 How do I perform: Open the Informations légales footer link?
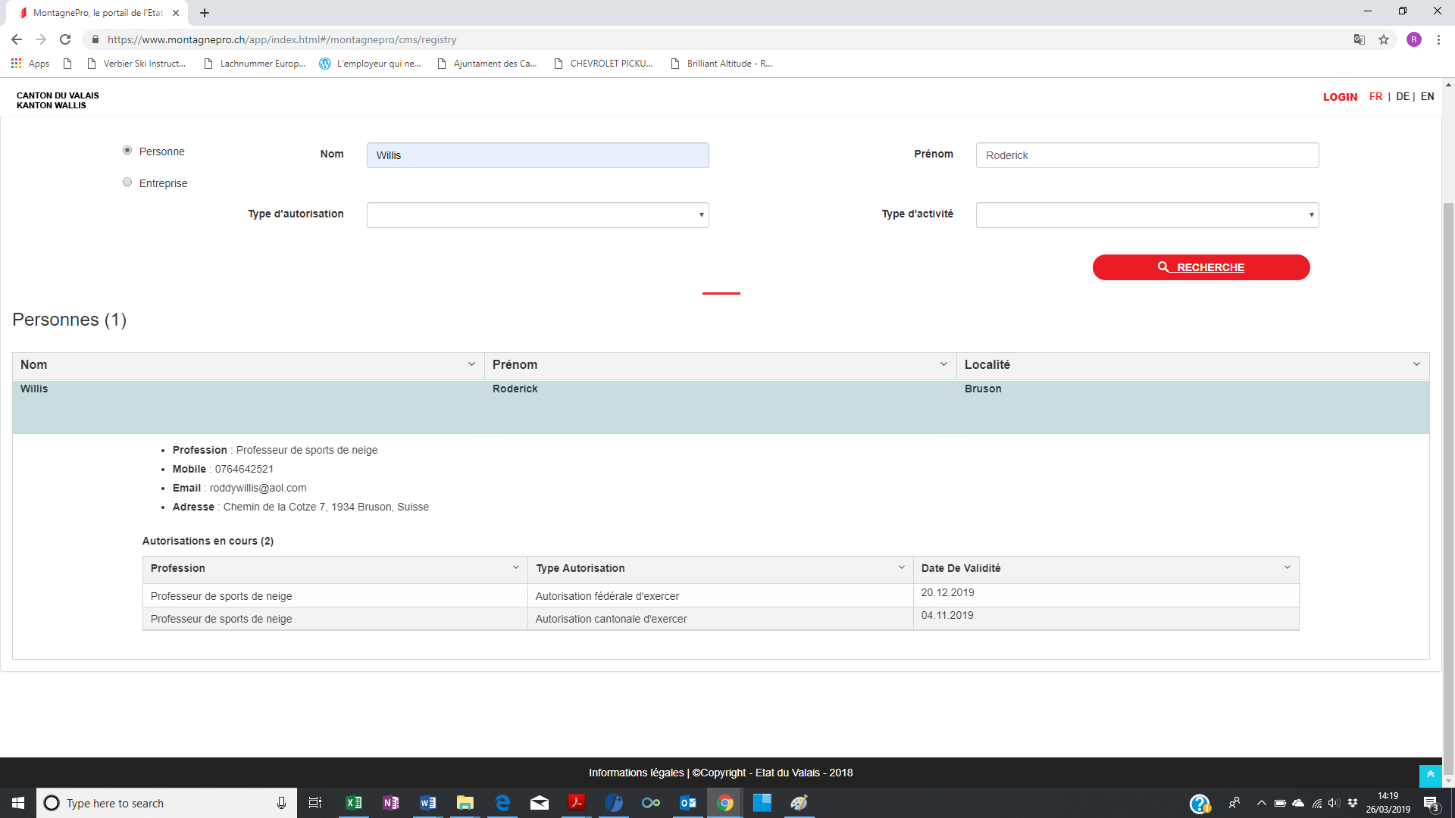pos(636,773)
